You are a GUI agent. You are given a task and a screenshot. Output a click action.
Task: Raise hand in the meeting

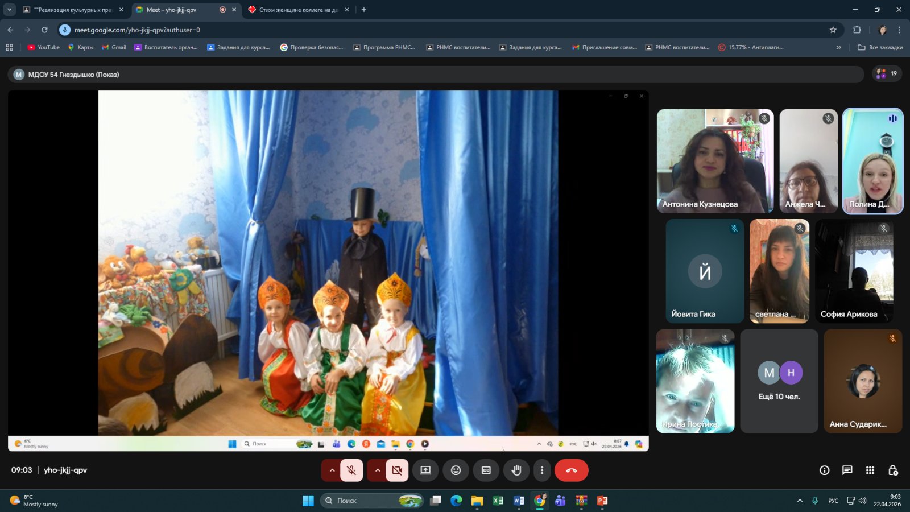coord(516,470)
